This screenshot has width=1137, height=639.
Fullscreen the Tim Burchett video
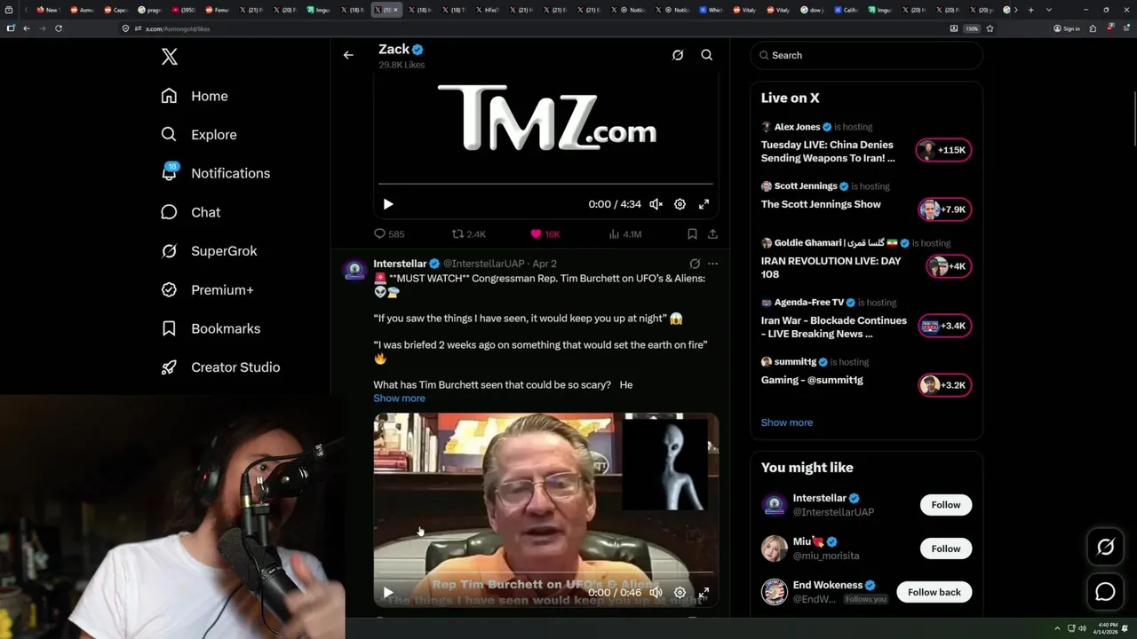[704, 592]
